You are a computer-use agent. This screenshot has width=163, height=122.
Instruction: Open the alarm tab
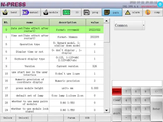point(132,12)
